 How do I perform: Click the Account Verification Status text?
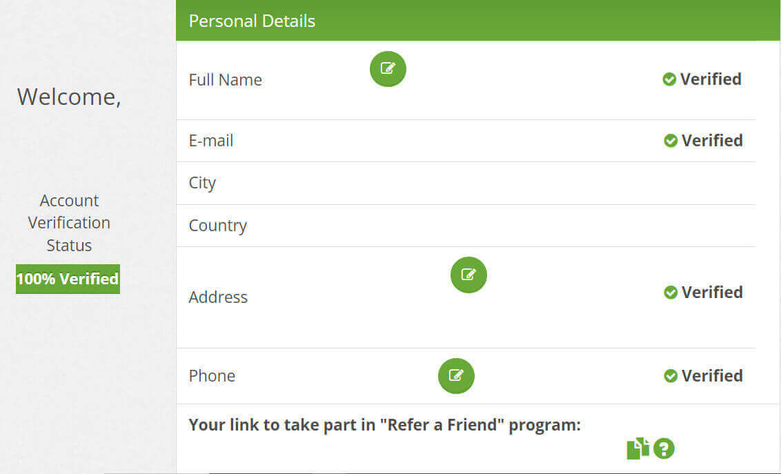point(69,223)
